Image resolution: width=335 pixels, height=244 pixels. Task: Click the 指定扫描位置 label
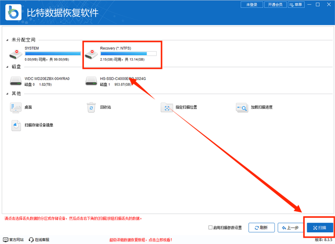(187, 107)
